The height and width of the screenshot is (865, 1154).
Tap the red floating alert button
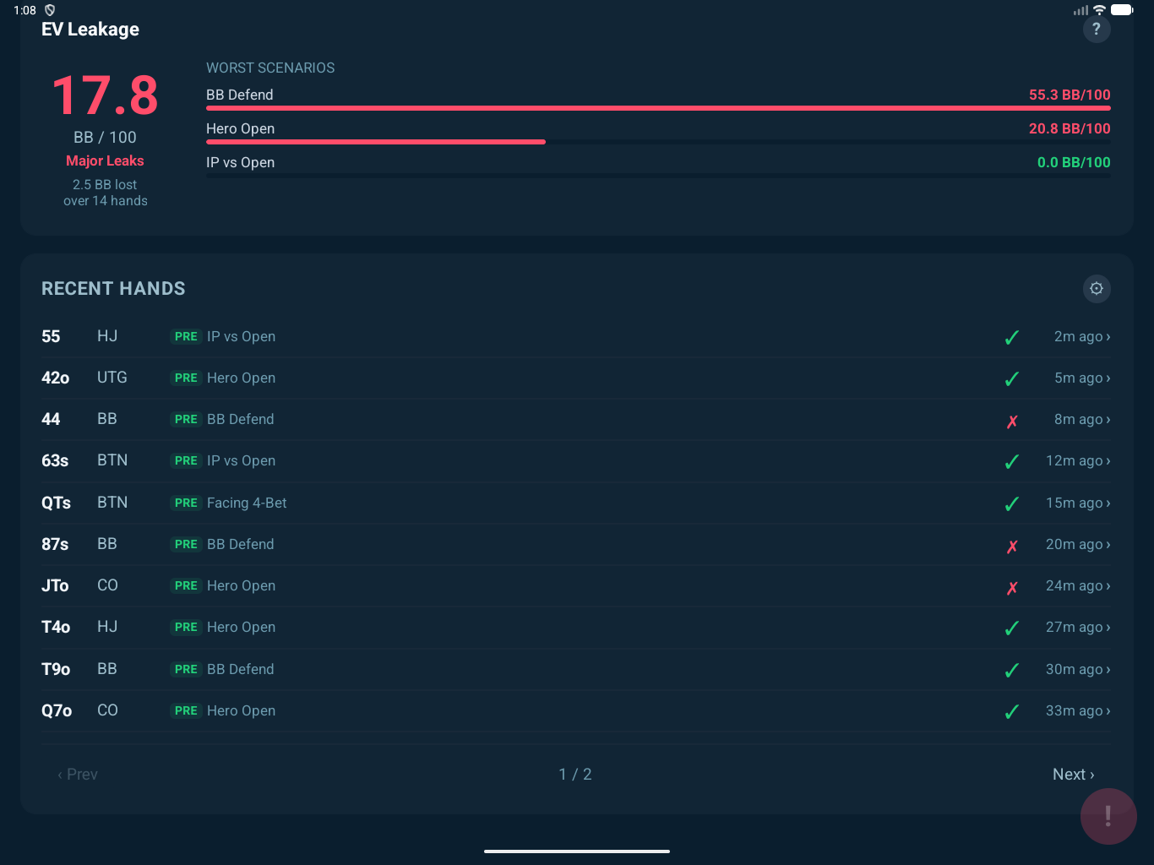pos(1108,816)
